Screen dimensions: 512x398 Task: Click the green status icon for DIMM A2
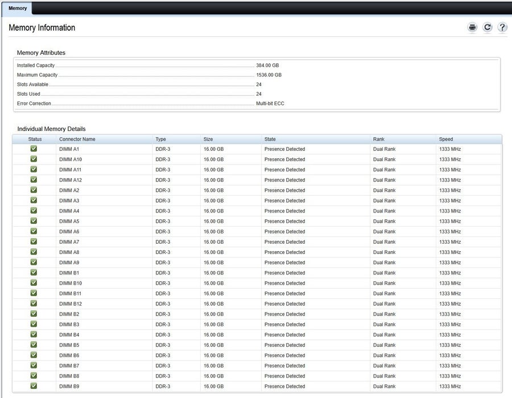tap(34, 190)
